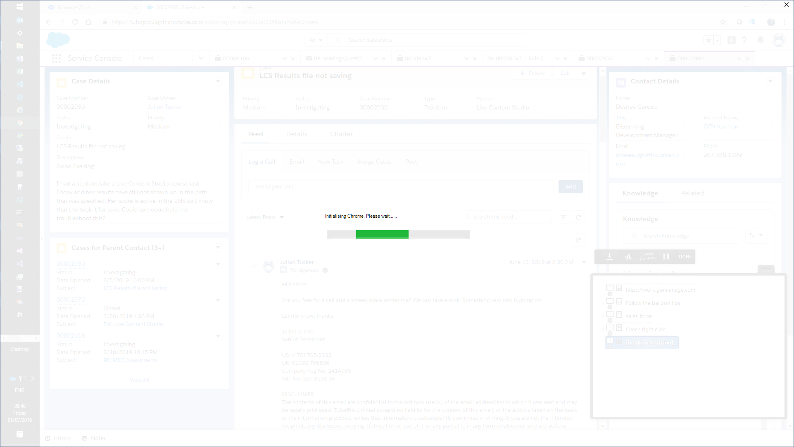Image resolution: width=794 pixels, height=447 pixels.
Task: Click the feed filter icon
Action: pos(563,217)
